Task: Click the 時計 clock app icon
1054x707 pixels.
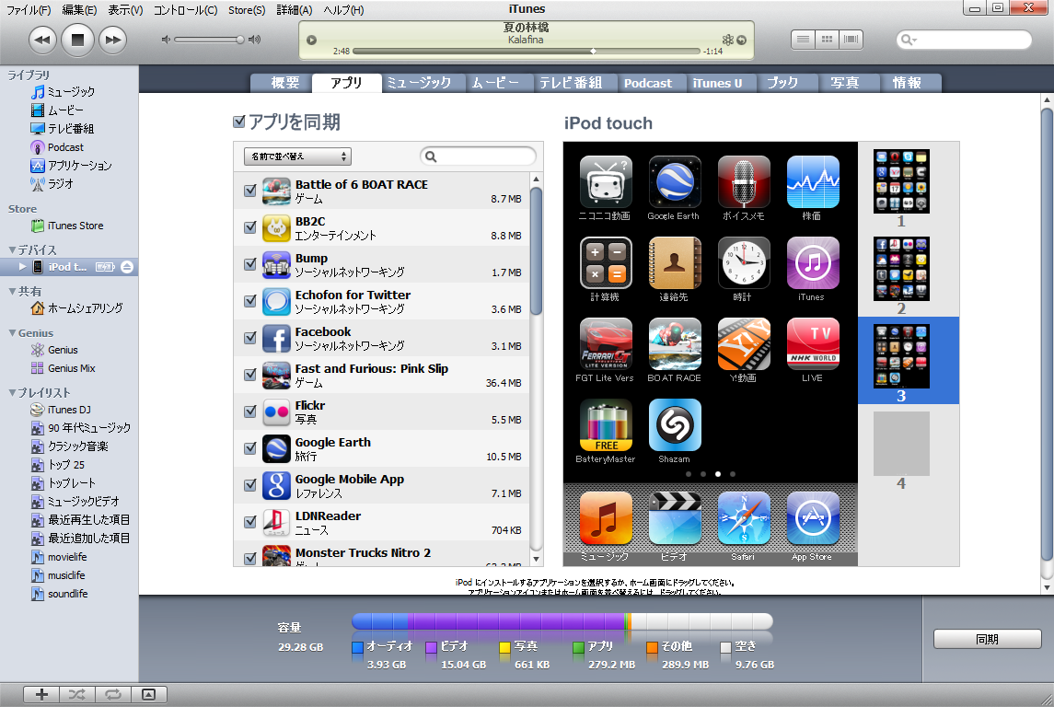Action: [744, 262]
